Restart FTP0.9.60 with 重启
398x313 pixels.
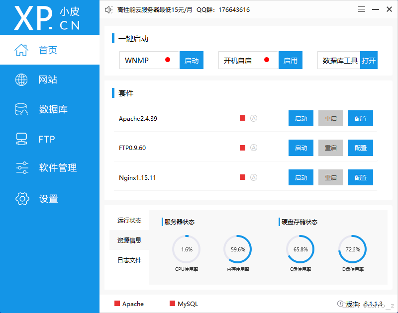coord(331,148)
